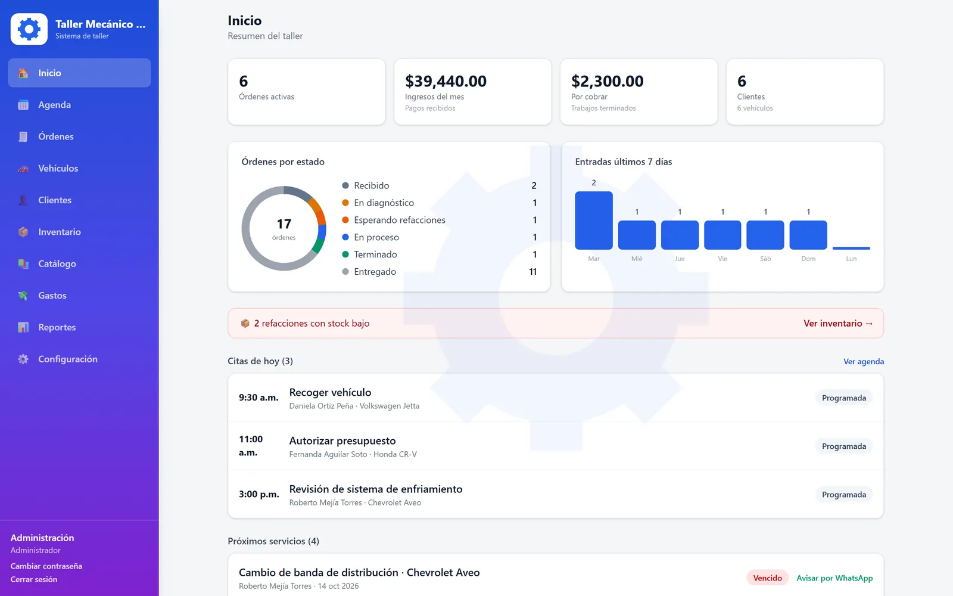Open the Agenda menu item

tap(79, 105)
